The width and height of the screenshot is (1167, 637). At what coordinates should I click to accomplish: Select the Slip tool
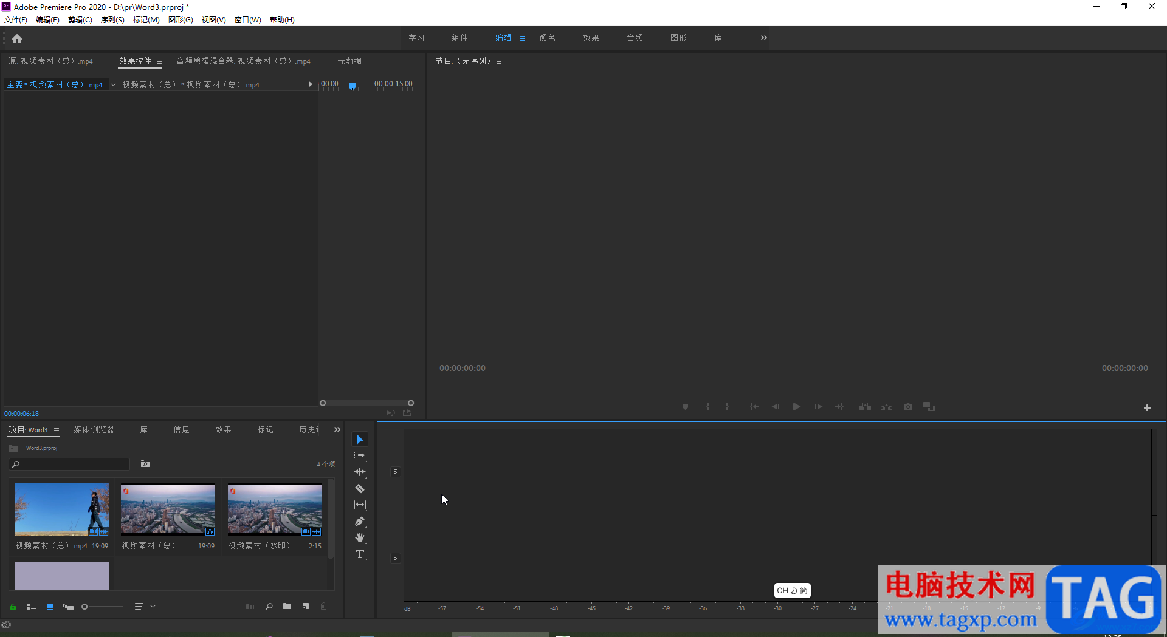[360, 505]
